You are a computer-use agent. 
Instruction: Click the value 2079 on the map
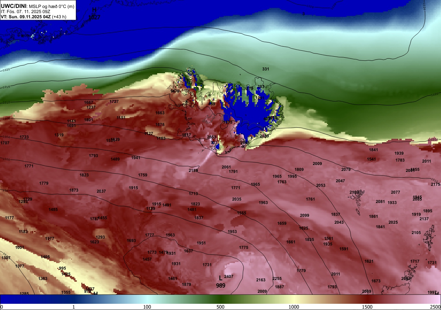(x=346, y=169)
